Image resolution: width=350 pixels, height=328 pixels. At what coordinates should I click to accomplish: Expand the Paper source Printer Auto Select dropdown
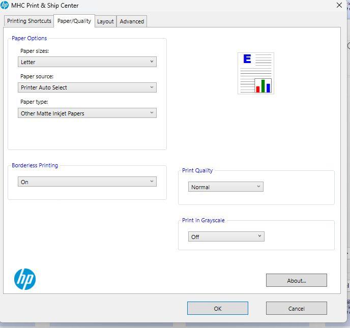point(87,87)
